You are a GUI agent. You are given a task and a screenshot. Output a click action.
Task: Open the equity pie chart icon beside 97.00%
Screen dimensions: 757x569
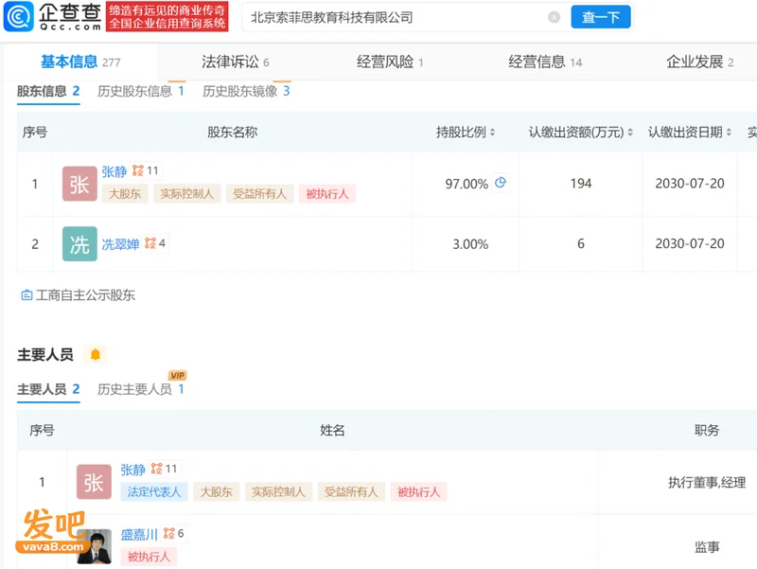coord(501,183)
